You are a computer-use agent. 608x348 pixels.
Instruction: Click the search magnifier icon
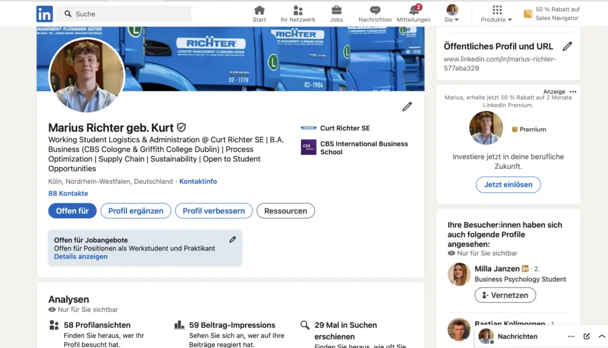68,14
